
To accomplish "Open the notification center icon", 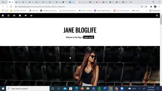I will pyautogui.click(x=158, y=88).
